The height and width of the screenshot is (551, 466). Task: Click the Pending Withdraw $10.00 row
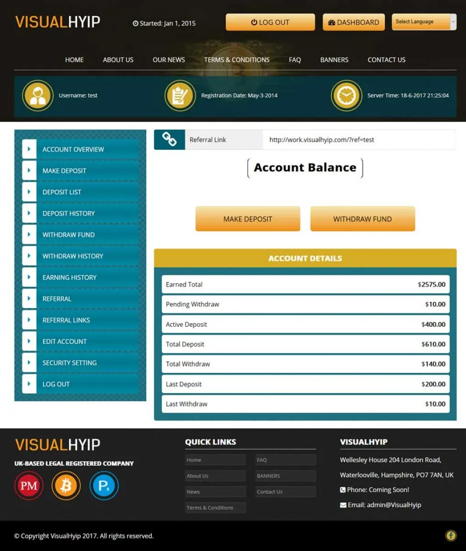point(305,304)
